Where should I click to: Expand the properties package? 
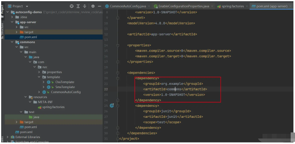[x=39, y=72]
